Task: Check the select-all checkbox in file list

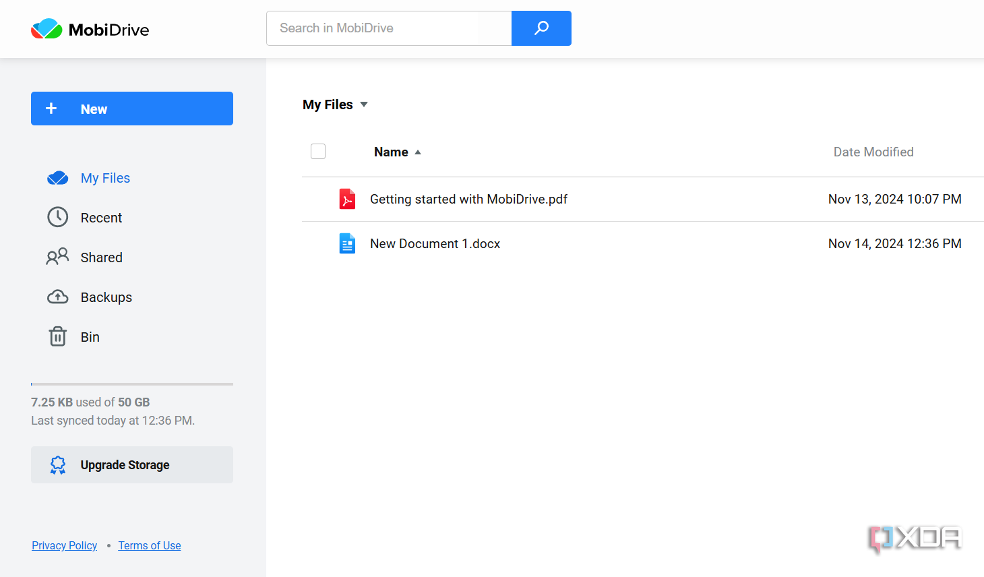Action: 317,151
